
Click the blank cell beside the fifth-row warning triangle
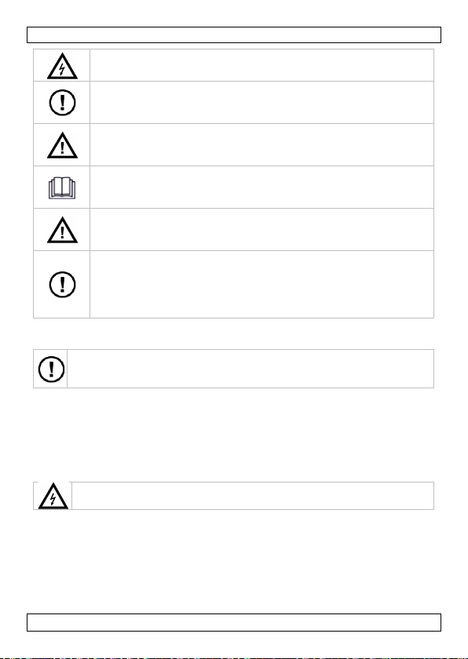(261, 230)
